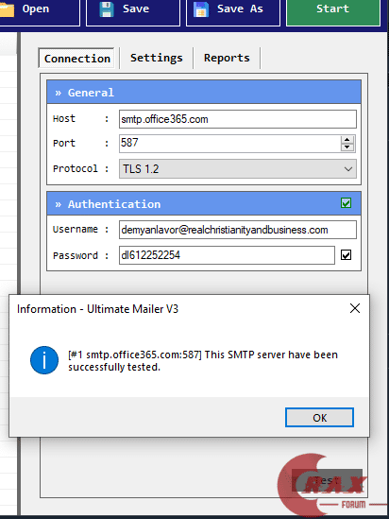Open the Protocol TLS 1.2 dropdown
This screenshot has width=389, height=519.
coord(238,169)
